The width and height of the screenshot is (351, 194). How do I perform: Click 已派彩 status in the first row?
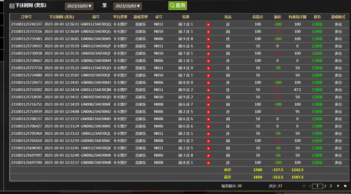point(317,24)
